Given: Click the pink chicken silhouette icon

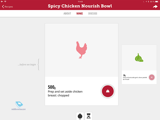Looking at the screenshot, I should tap(81, 50).
